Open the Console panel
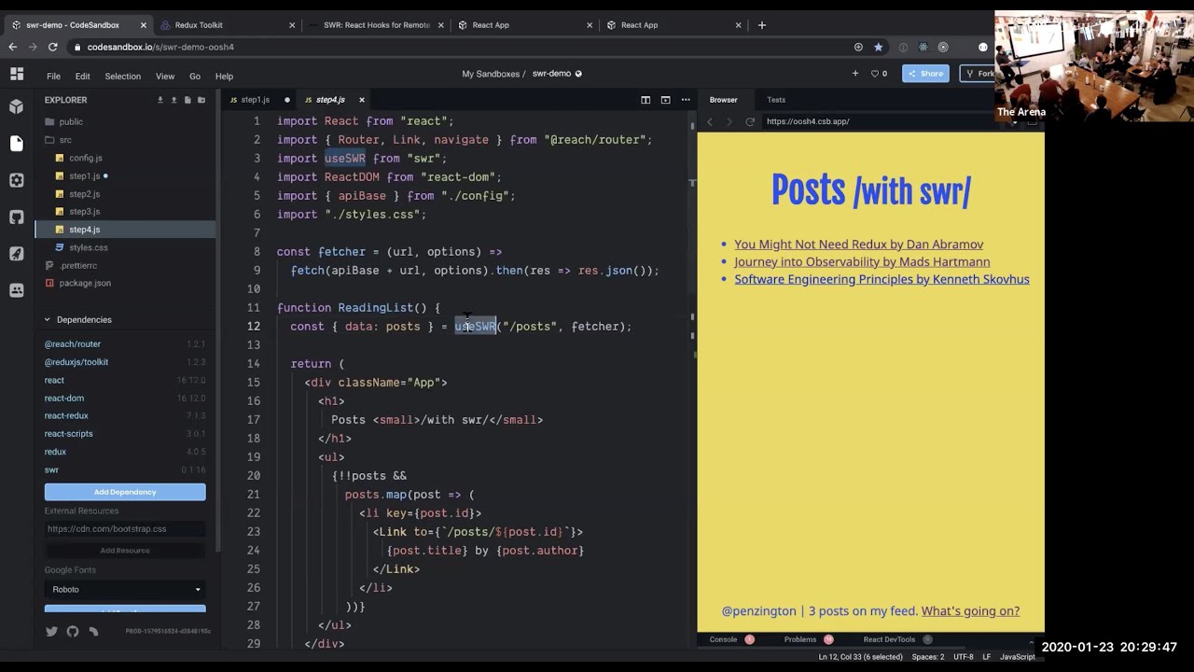Viewport: 1194px width, 672px height. point(723,639)
